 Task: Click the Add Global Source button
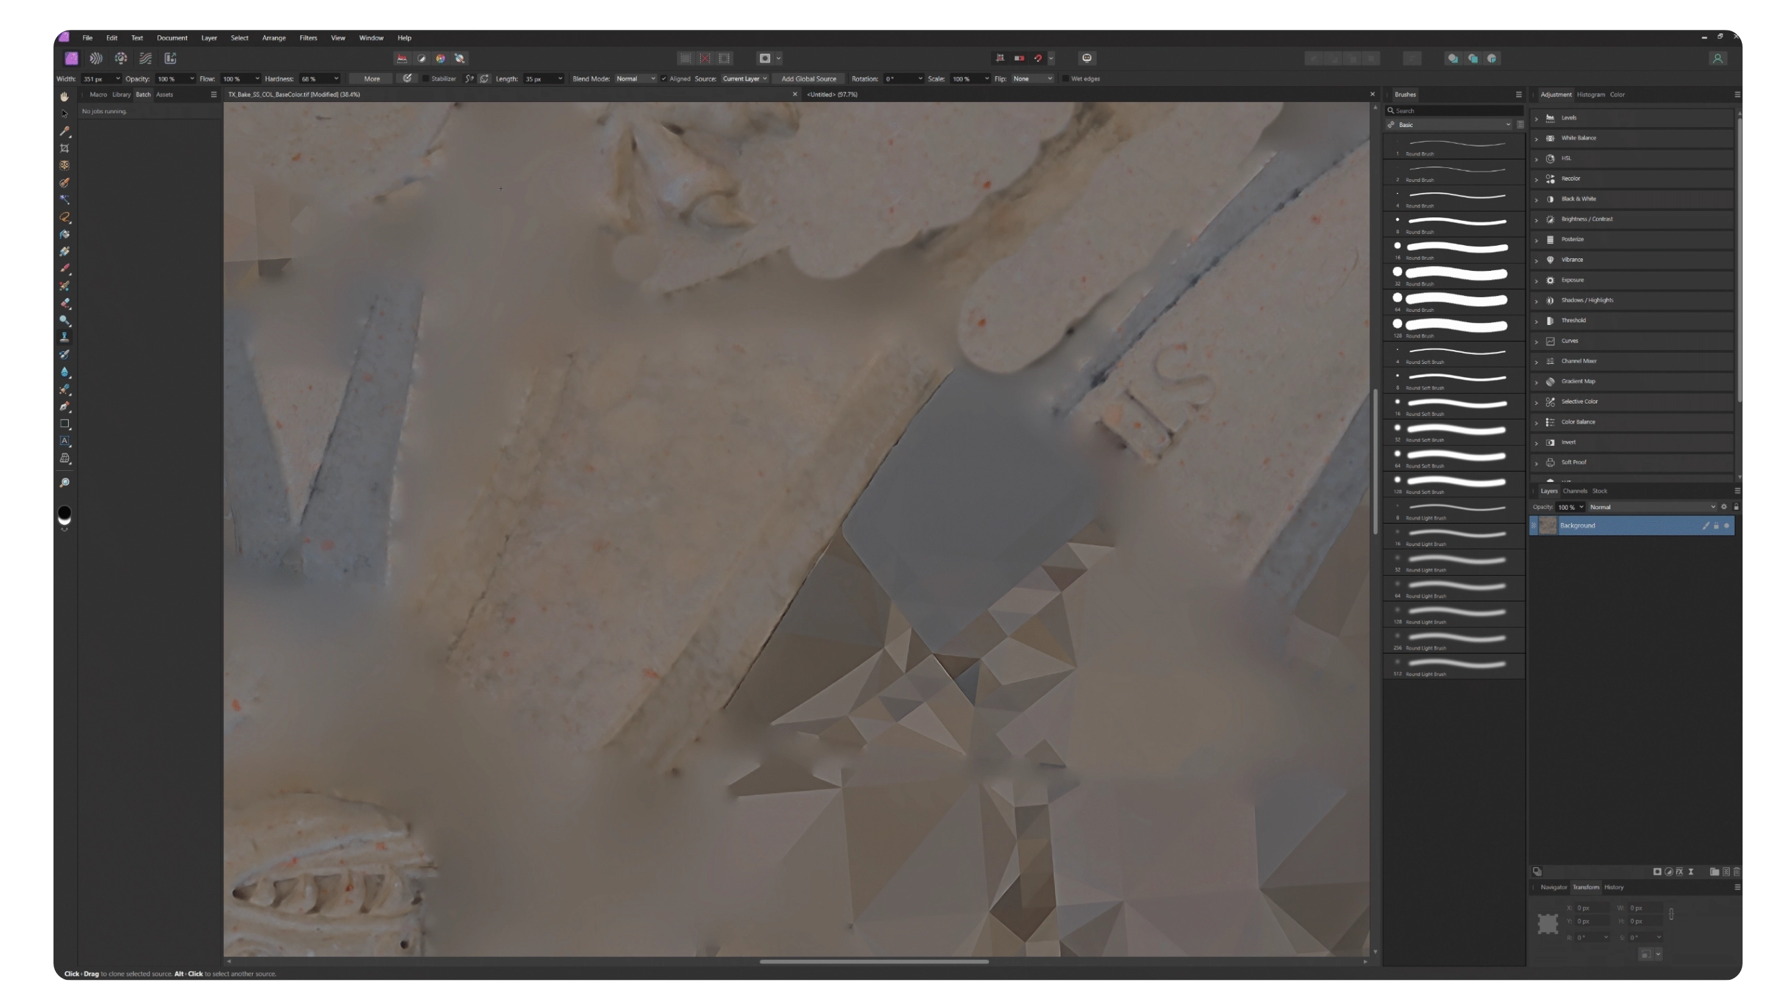[808, 78]
